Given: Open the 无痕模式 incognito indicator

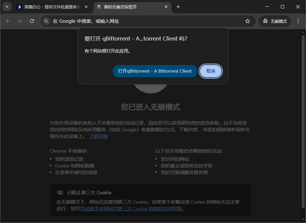Looking at the screenshot, I should [x=275, y=21].
